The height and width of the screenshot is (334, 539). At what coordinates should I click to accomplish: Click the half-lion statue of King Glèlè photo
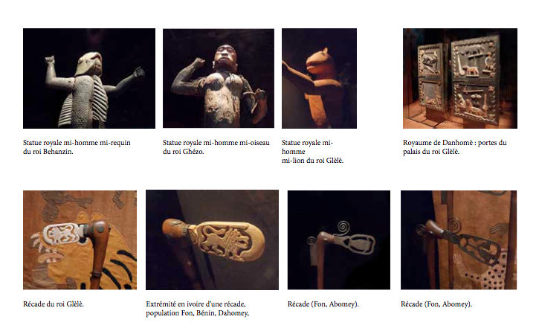(x=320, y=78)
